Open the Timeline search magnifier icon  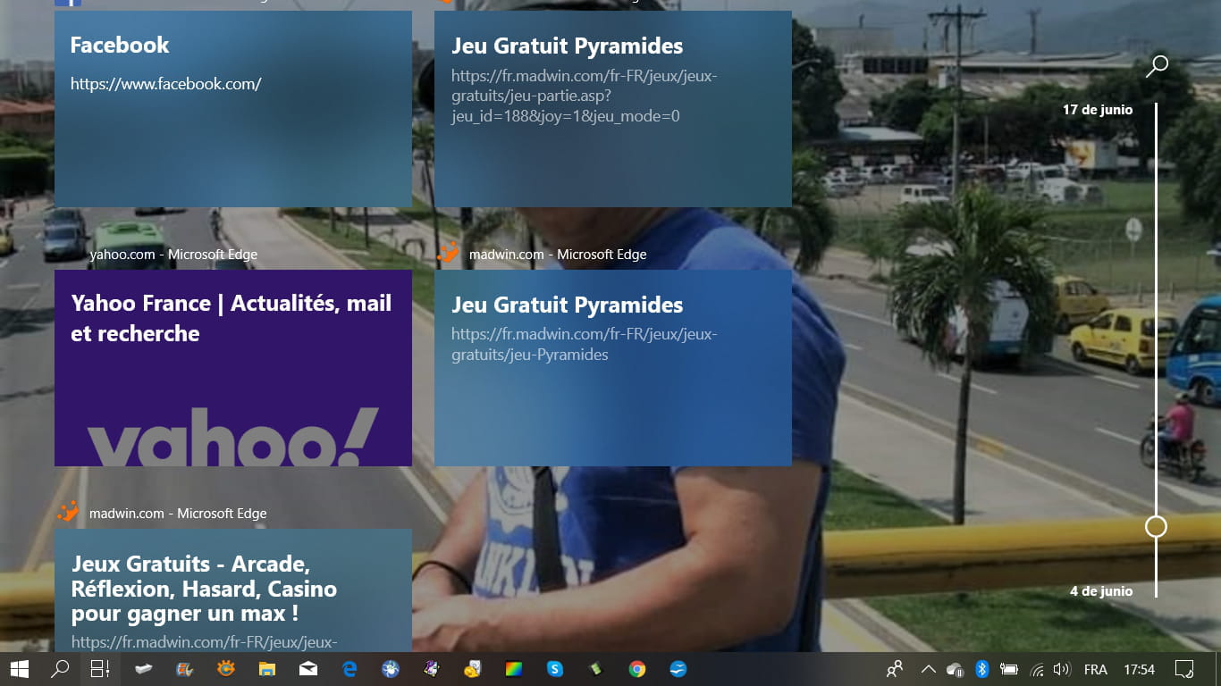point(1157,66)
